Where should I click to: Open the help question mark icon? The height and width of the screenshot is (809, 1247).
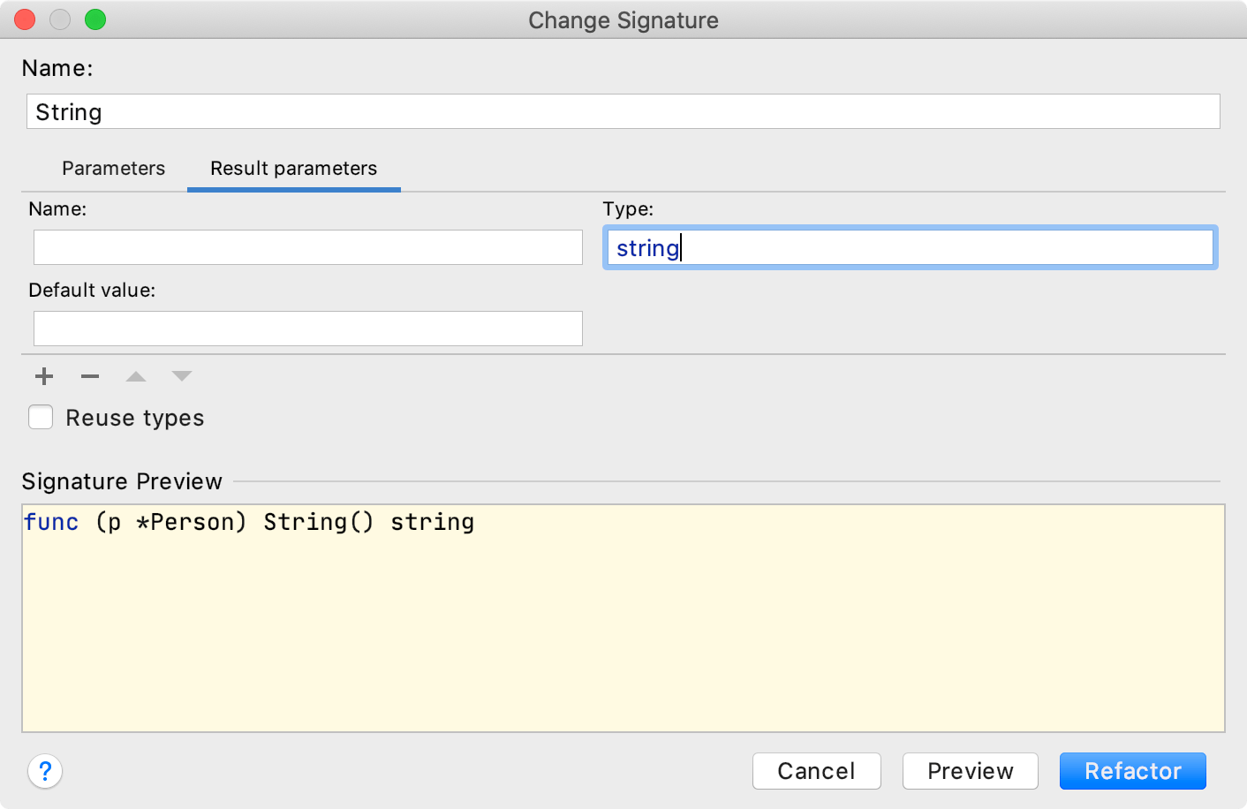tap(45, 771)
